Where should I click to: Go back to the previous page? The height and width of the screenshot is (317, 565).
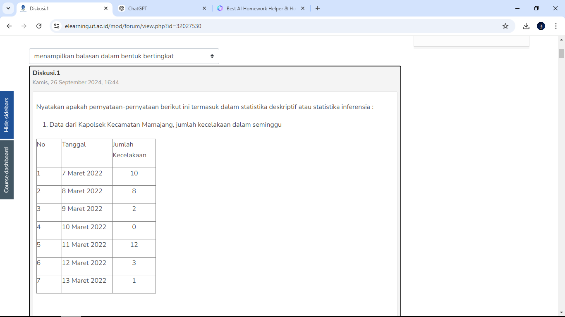(x=9, y=26)
